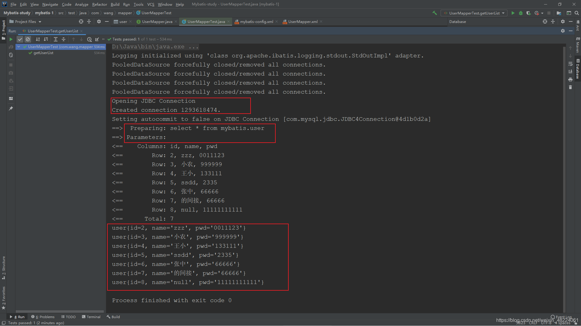Open the run configuration dropdown UserMapperTest.getUserList
Viewport: 581px width, 326px height.
tap(474, 13)
